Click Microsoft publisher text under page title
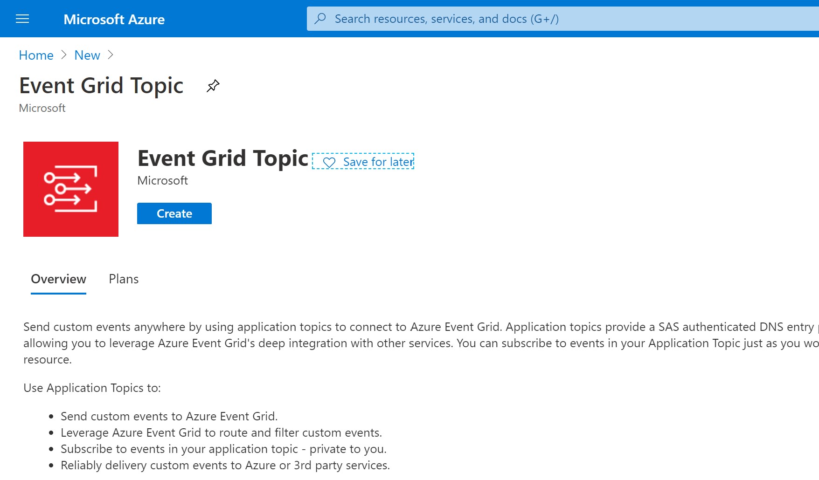819x480 pixels. click(42, 108)
